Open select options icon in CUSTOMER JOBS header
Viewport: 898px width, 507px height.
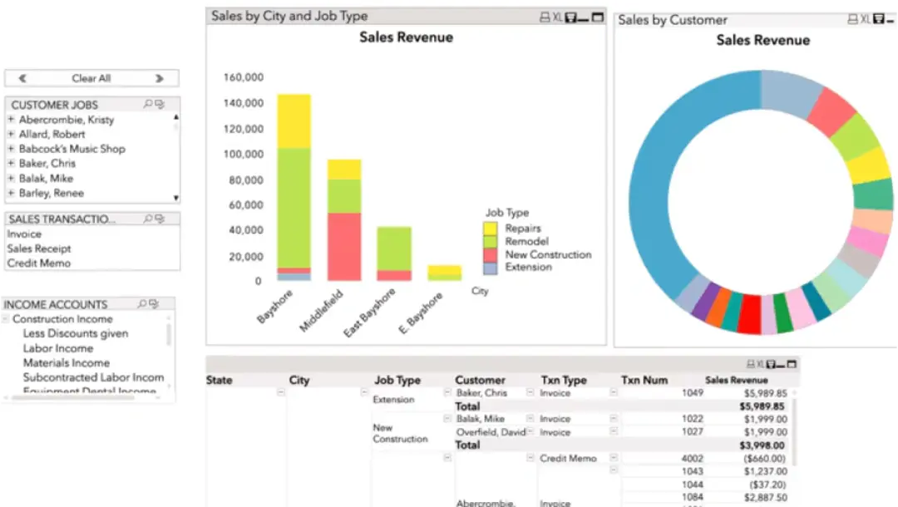[160, 104]
